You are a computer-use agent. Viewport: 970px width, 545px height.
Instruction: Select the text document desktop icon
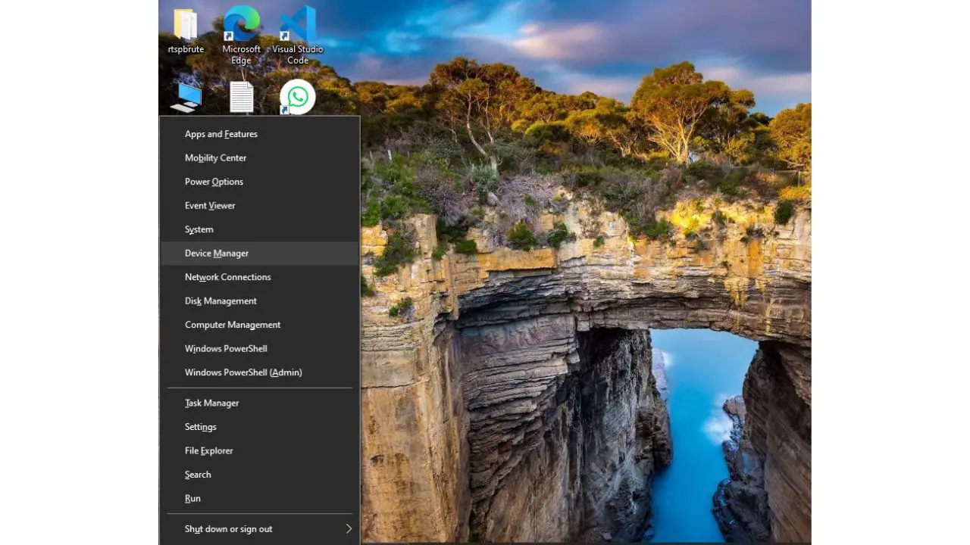pyautogui.click(x=241, y=98)
